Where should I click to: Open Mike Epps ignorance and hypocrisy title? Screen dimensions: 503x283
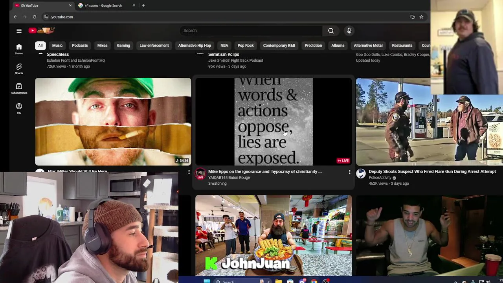(x=265, y=171)
